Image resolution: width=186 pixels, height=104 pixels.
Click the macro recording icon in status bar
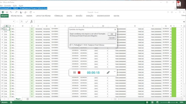(x=11, y=102)
